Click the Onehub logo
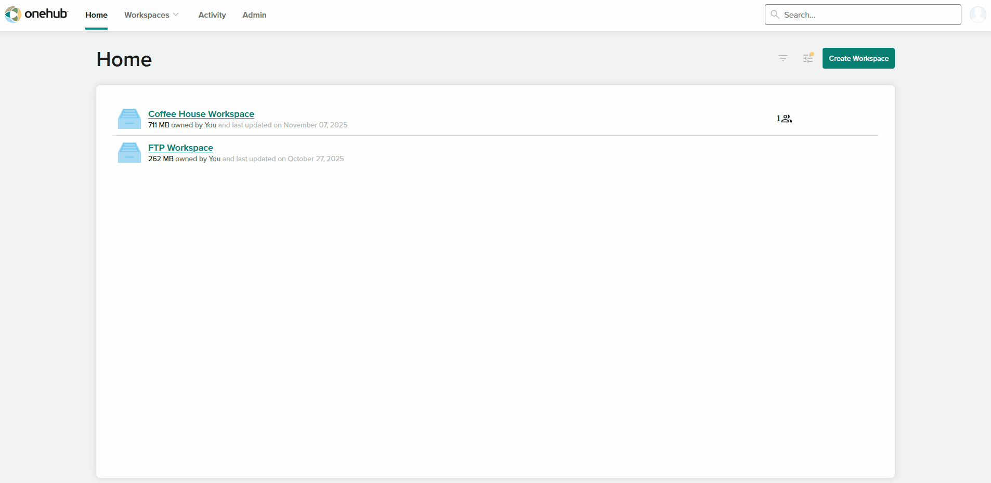 click(x=36, y=14)
